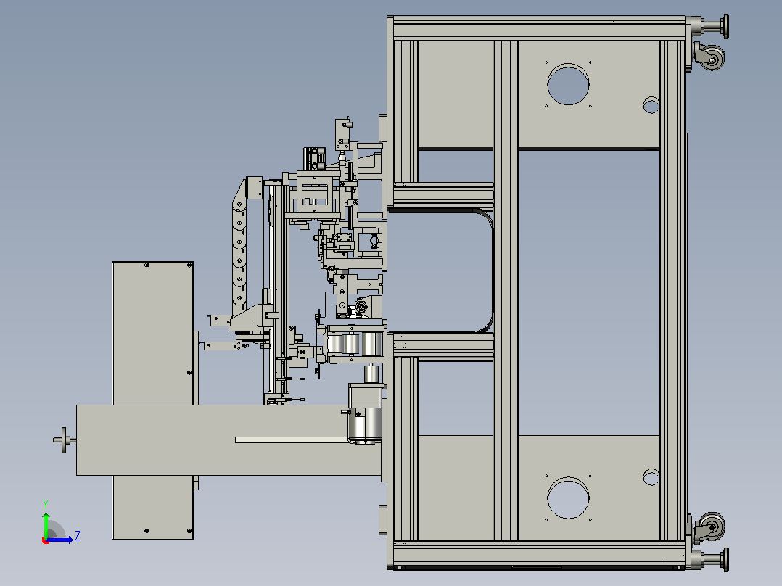The image size is (782, 586).
Task: Select the large circular hole in the upper panel
Action: point(568,84)
